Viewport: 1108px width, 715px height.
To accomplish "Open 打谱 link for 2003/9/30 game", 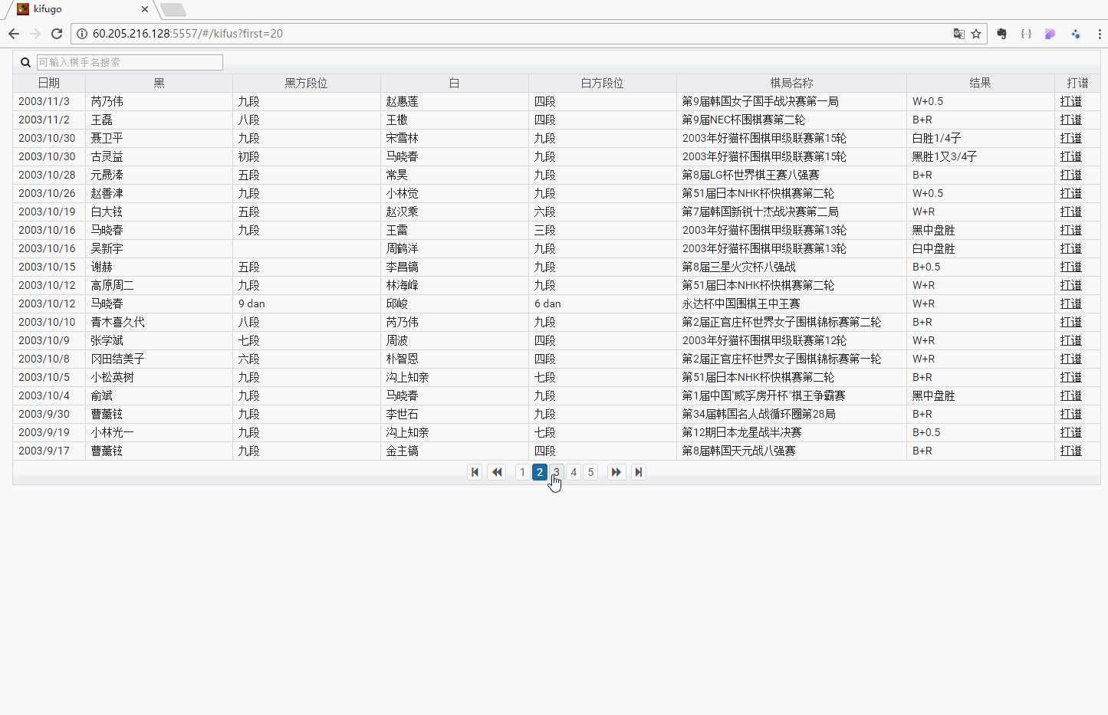I will pyautogui.click(x=1071, y=414).
